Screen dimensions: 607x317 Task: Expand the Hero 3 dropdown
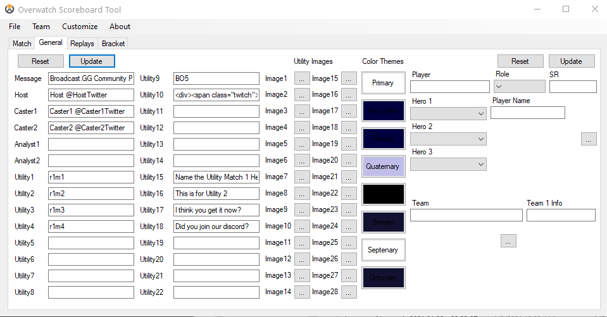pyautogui.click(x=448, y=165)
